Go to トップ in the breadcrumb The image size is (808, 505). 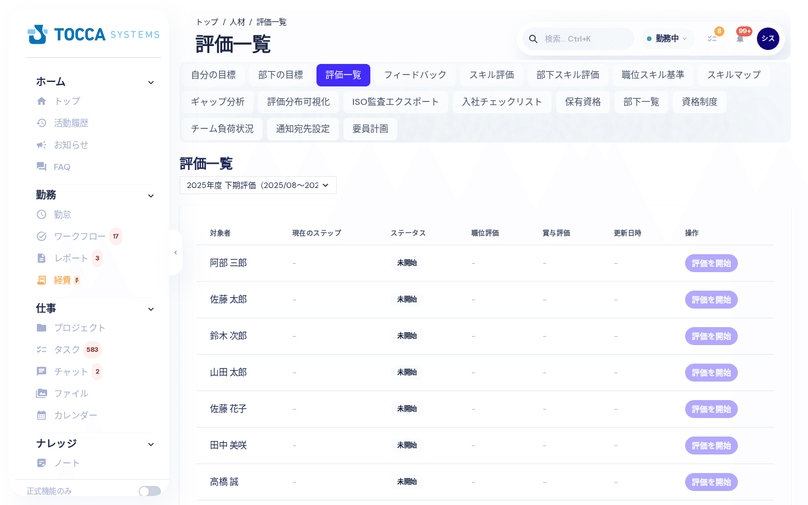point(207,22)
